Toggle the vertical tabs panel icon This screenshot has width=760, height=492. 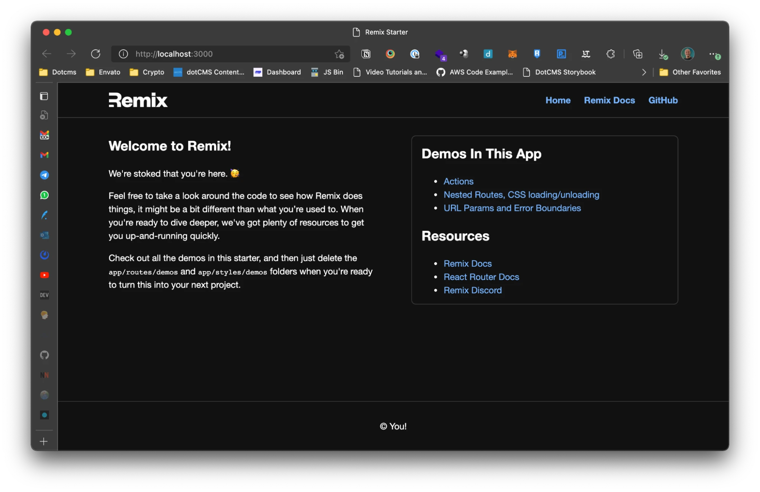[x=44, y=96]
